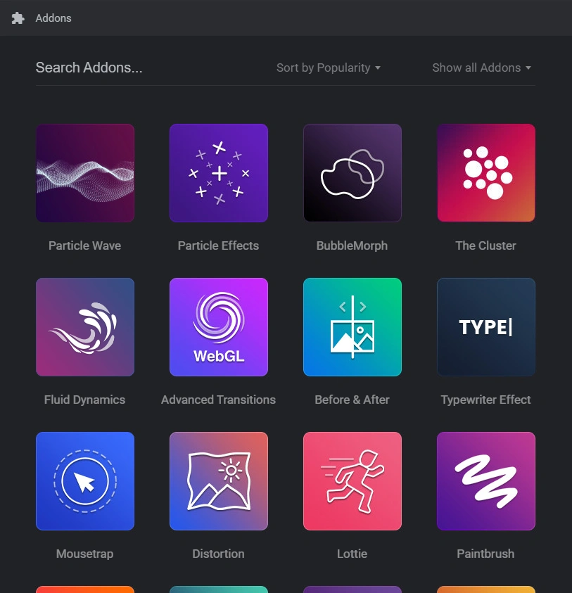Viewport: 572px width, 593px height.
Task: Select the Addons header menu item
Action: point(53,18)
